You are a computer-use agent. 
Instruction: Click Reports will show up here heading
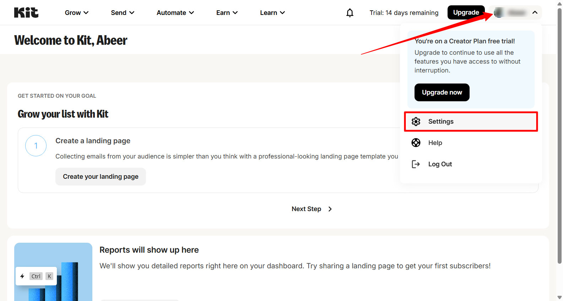149,250
